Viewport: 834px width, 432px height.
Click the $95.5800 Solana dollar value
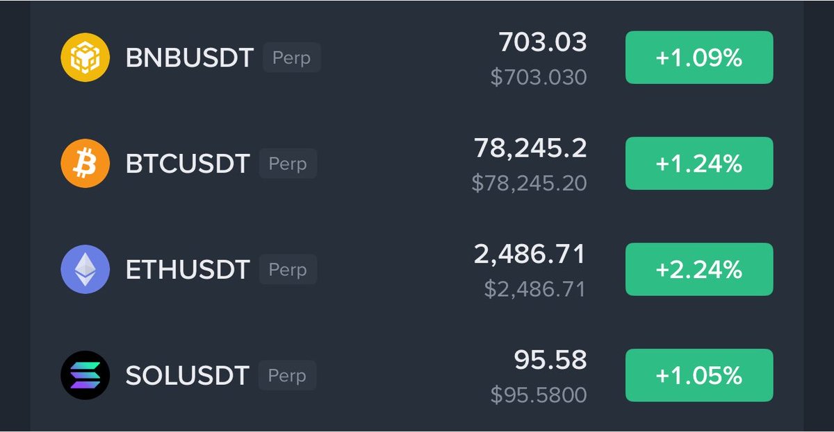click(539, 395)
